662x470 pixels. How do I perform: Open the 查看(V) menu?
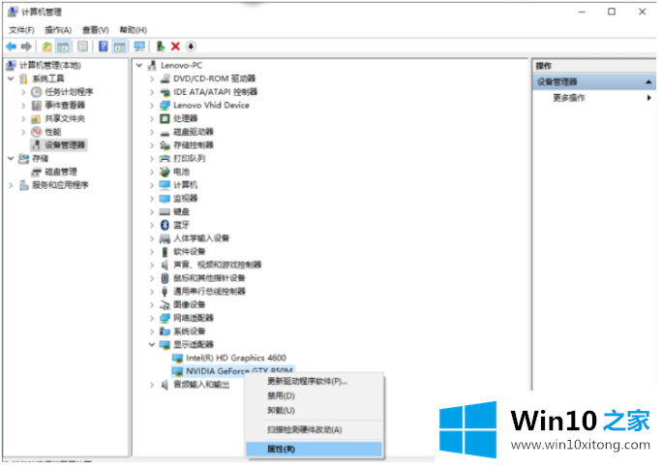pyautogui.click(x=96, y=30)
